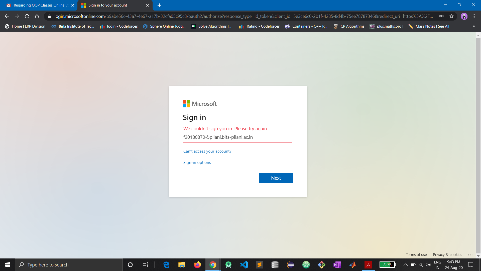Open saved passwords key icon
Image resolution: width=481 pixels, height=271 pixels.
(x=441, y=16)
